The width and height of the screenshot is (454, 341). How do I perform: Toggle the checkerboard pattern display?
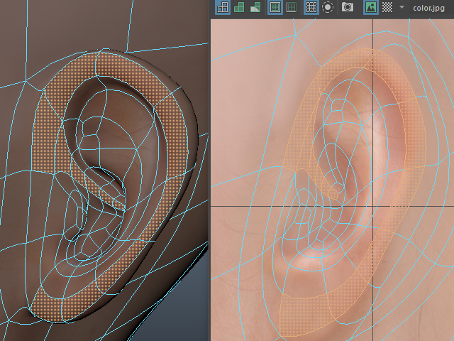coord(387,7)
